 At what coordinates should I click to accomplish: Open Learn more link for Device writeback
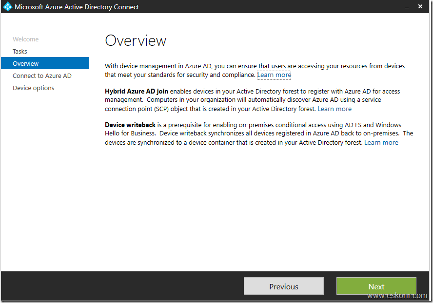click(381, 142)
